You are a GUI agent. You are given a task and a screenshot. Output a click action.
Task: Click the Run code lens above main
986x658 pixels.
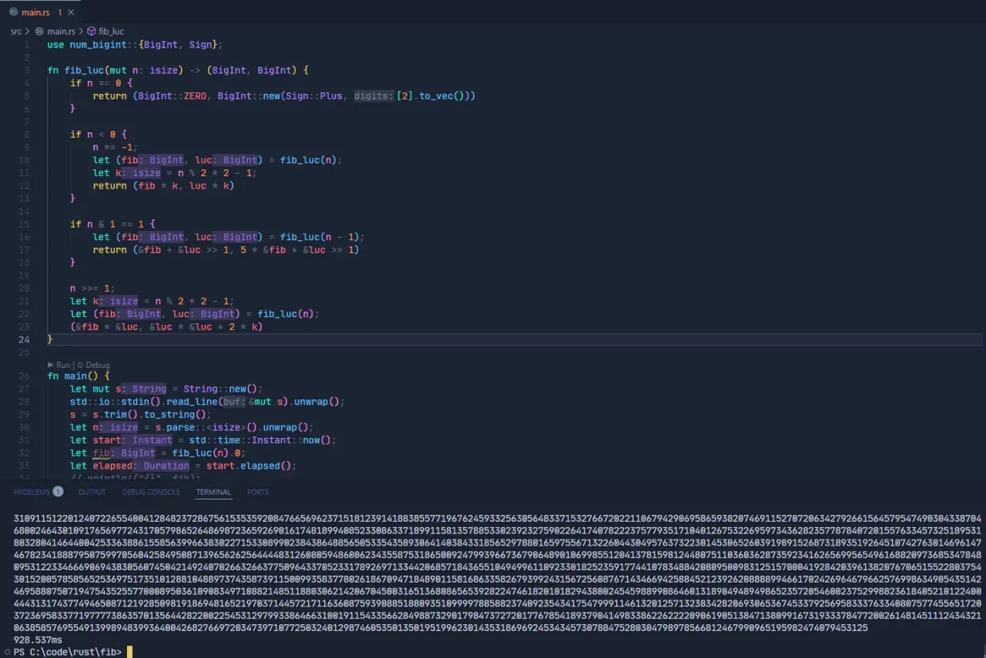point(64,365)
